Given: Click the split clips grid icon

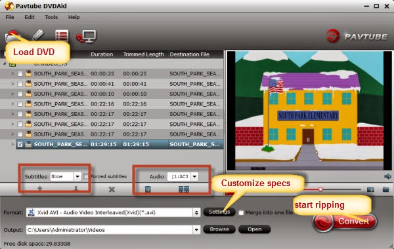Looking at the screenshot, I should 184,189.
